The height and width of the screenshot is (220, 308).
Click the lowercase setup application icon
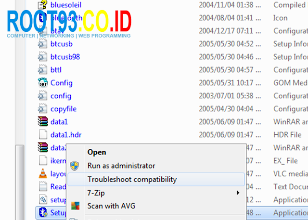[x=43, y=199]
